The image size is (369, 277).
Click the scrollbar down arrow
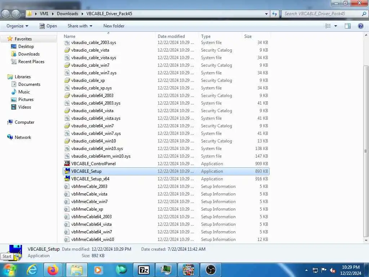coord(366,240)
